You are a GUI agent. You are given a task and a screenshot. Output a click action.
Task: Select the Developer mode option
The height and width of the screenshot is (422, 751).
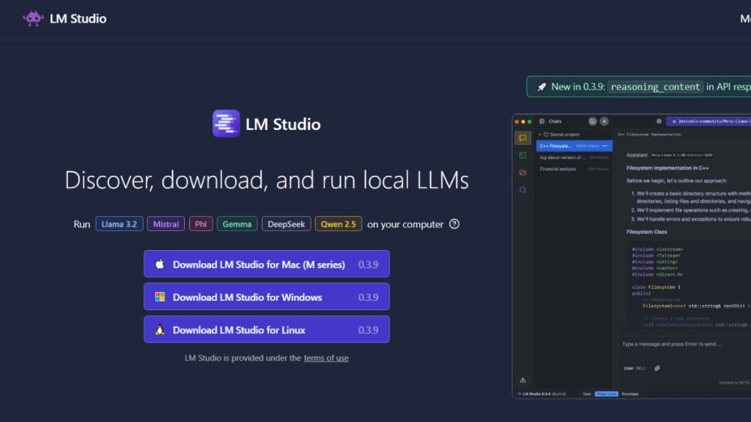coord(630,394)
